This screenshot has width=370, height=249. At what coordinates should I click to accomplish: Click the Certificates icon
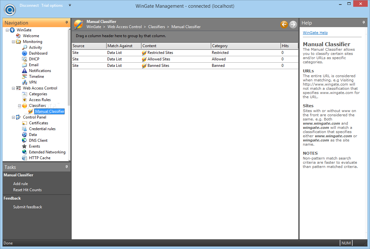coord(25,123)
